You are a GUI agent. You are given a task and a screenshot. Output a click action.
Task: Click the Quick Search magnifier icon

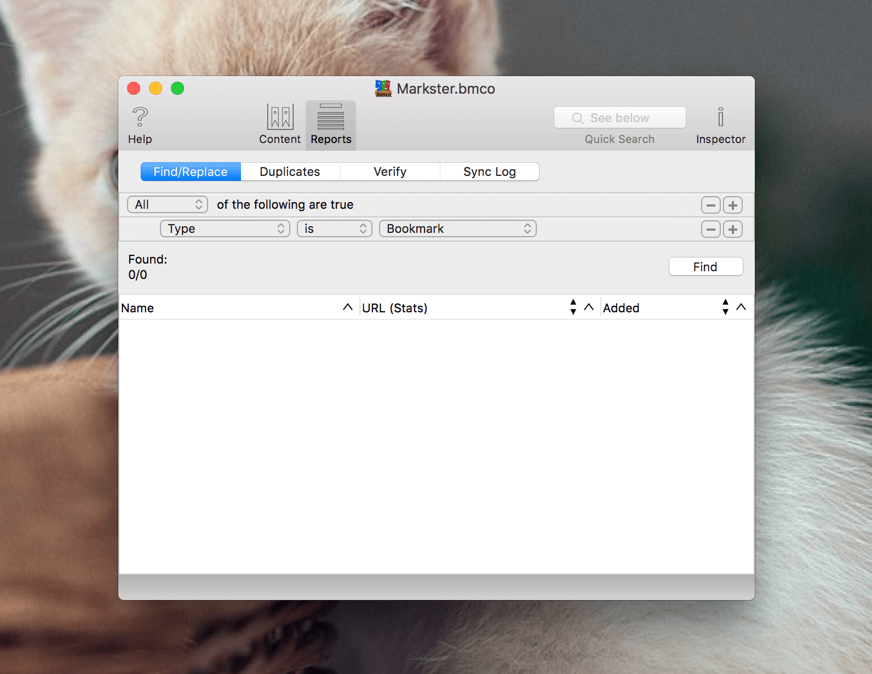click(x=577, y=118)
